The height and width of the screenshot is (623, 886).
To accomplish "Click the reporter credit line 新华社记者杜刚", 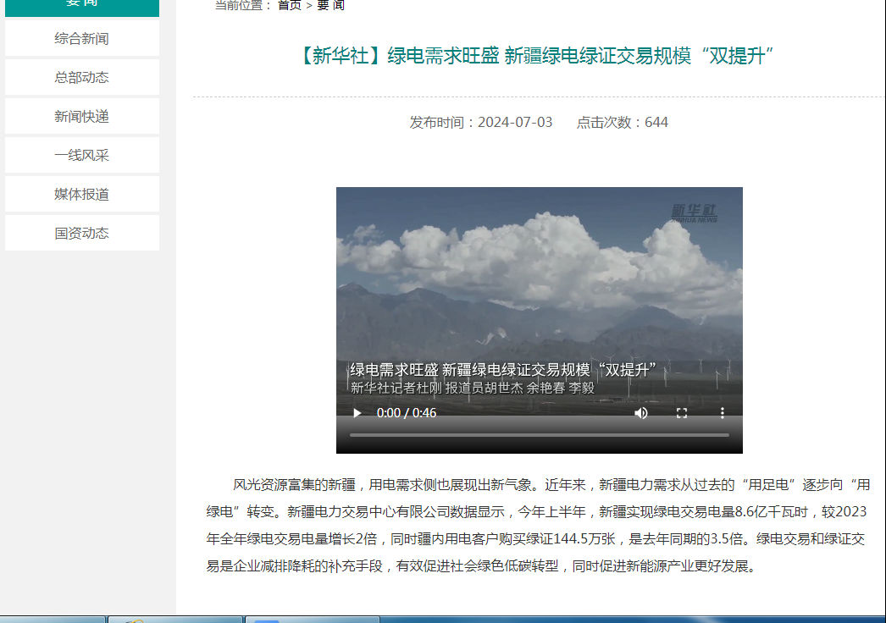I will pos(473,388).
